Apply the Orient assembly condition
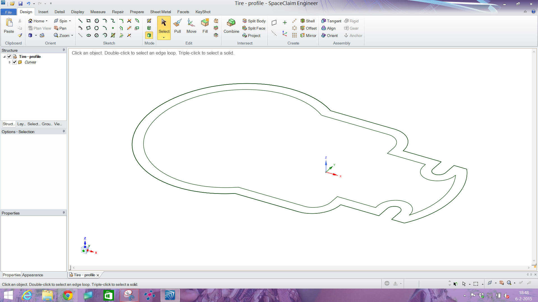 click(330, 36)
